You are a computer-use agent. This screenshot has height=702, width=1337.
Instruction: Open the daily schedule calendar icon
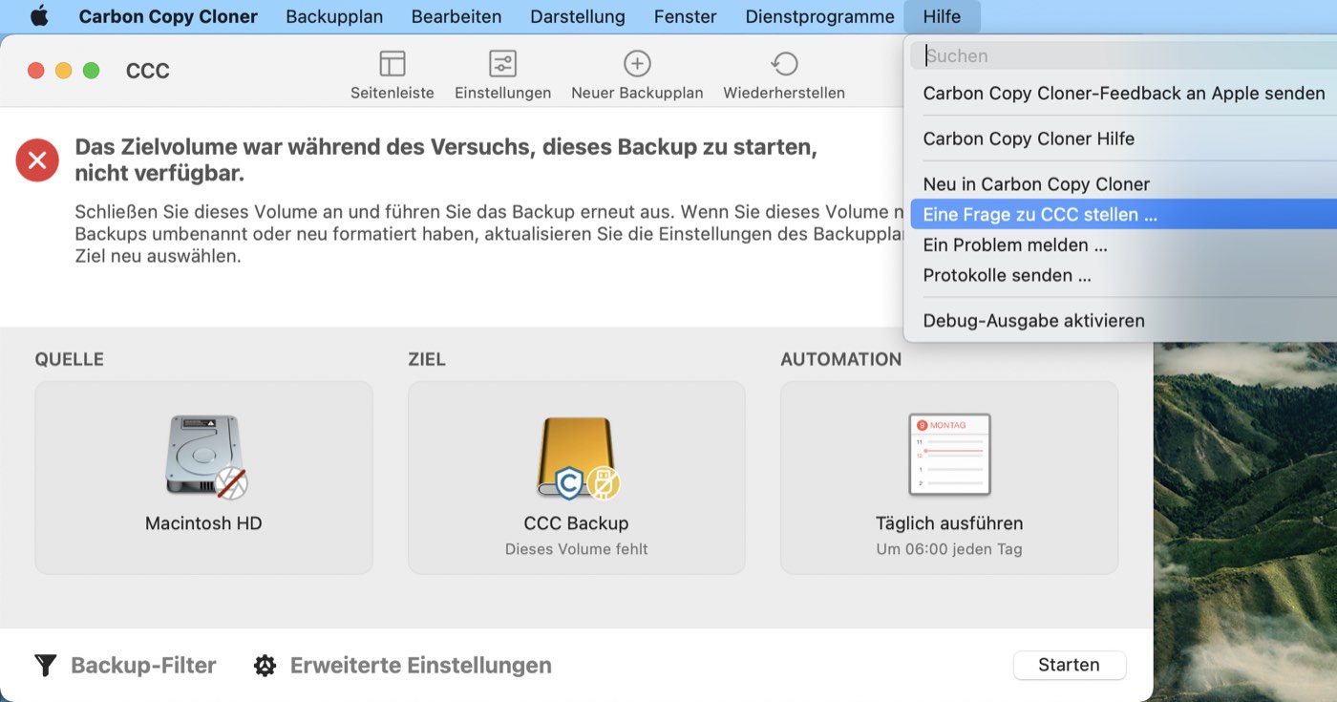pyautogui.click(x=949, y=455)
